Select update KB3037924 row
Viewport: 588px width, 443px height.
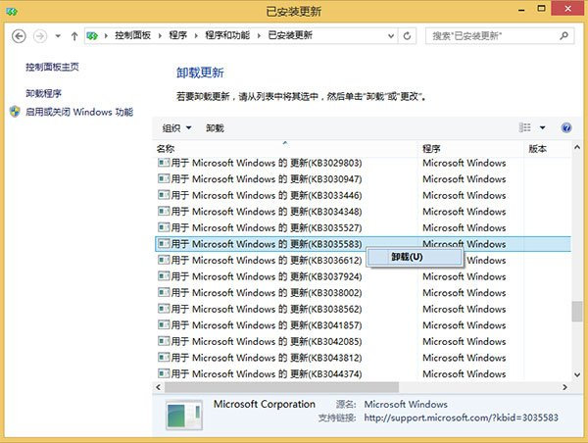pos(363,276)
